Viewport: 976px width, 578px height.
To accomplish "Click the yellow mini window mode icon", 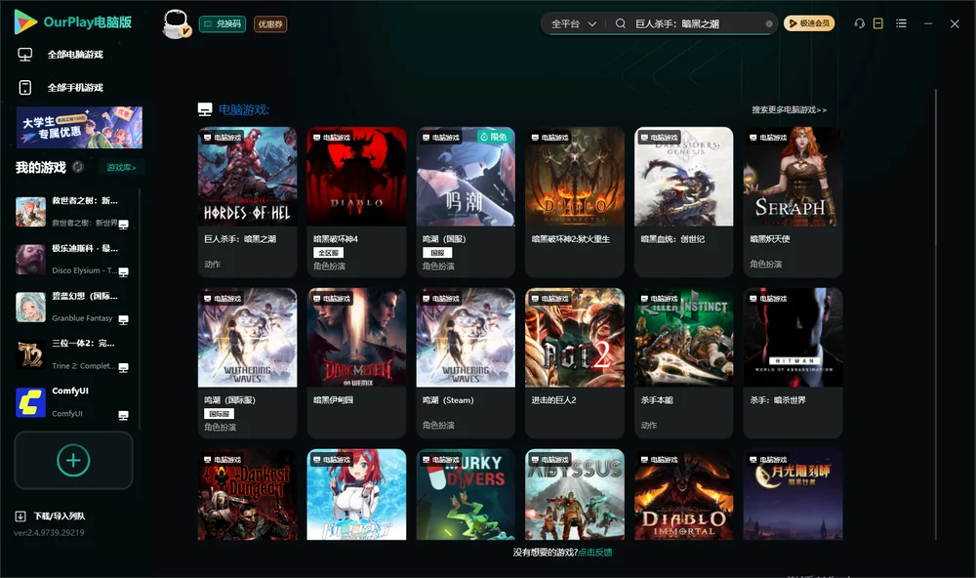I will pos(878,23).
